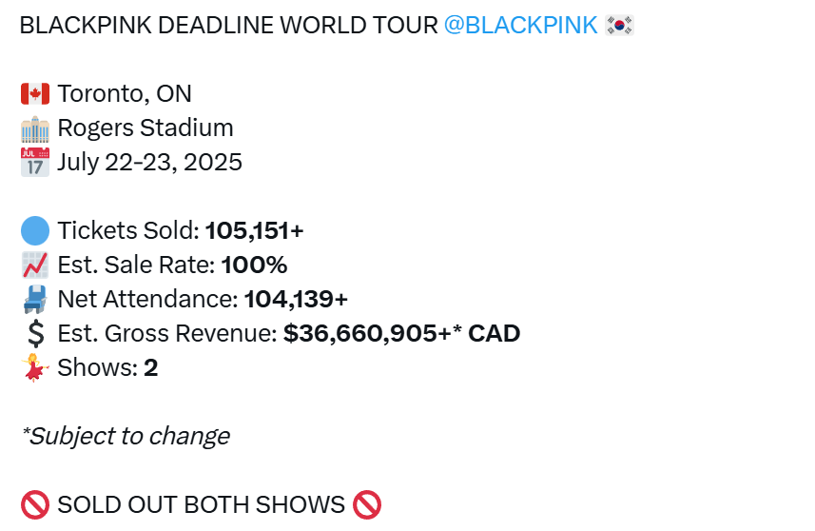Click the net attendance figure 104,139+
Image resolution: width=815 pixels, height=531 pixels.
click(x=296, y=299)
